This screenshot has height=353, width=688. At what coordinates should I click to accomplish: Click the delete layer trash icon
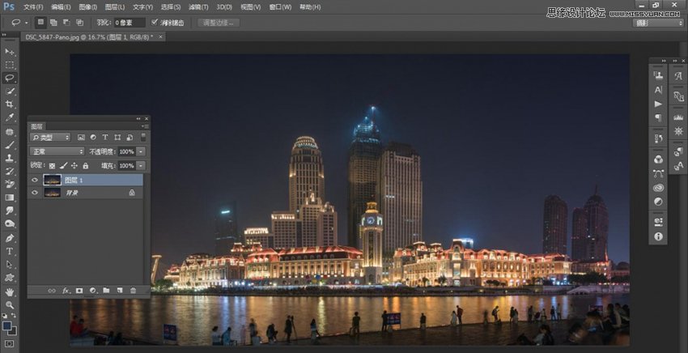134,290
